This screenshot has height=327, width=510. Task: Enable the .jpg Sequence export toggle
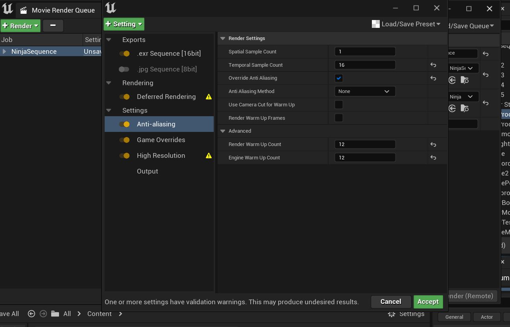[124, 69]
